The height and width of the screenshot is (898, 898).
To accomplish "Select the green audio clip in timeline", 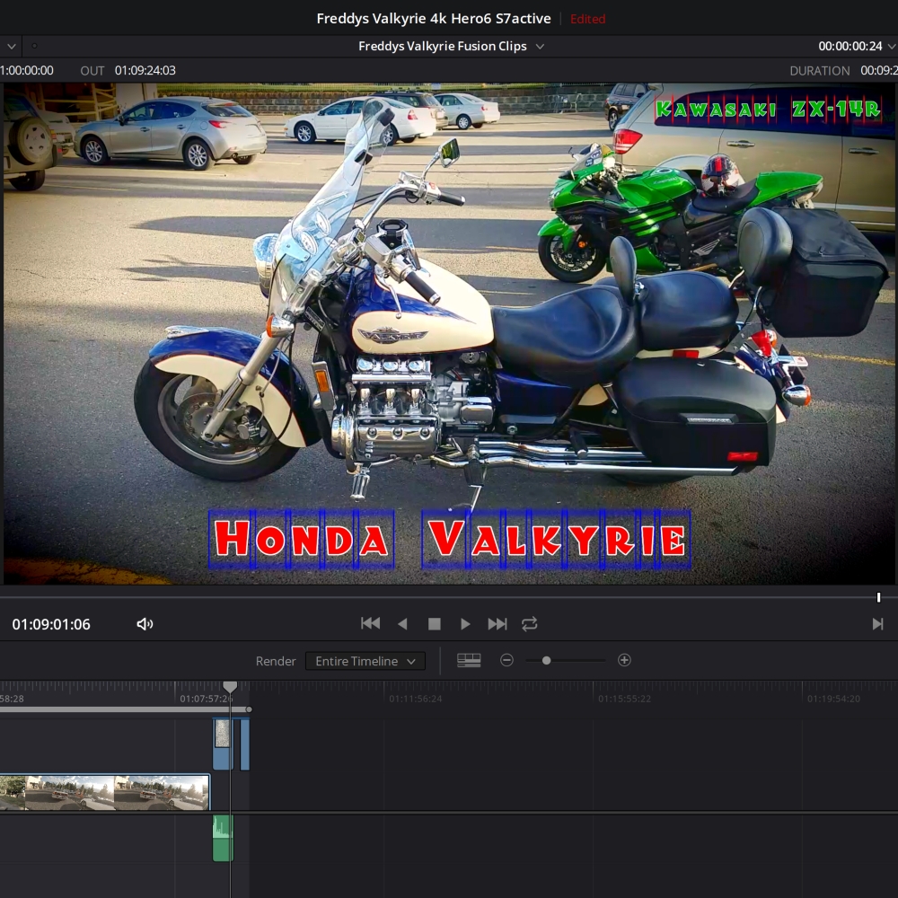I will point(223,839).
